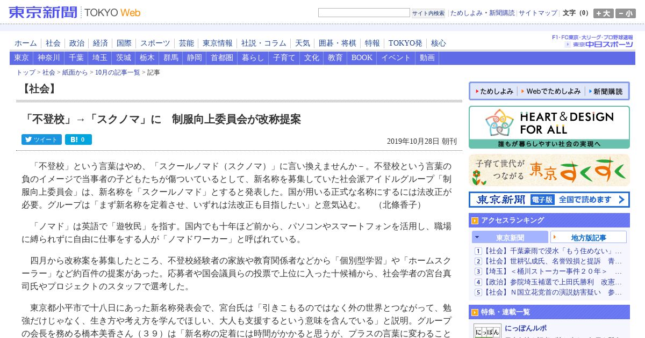Open the 経済 menu item

(101, 43)
